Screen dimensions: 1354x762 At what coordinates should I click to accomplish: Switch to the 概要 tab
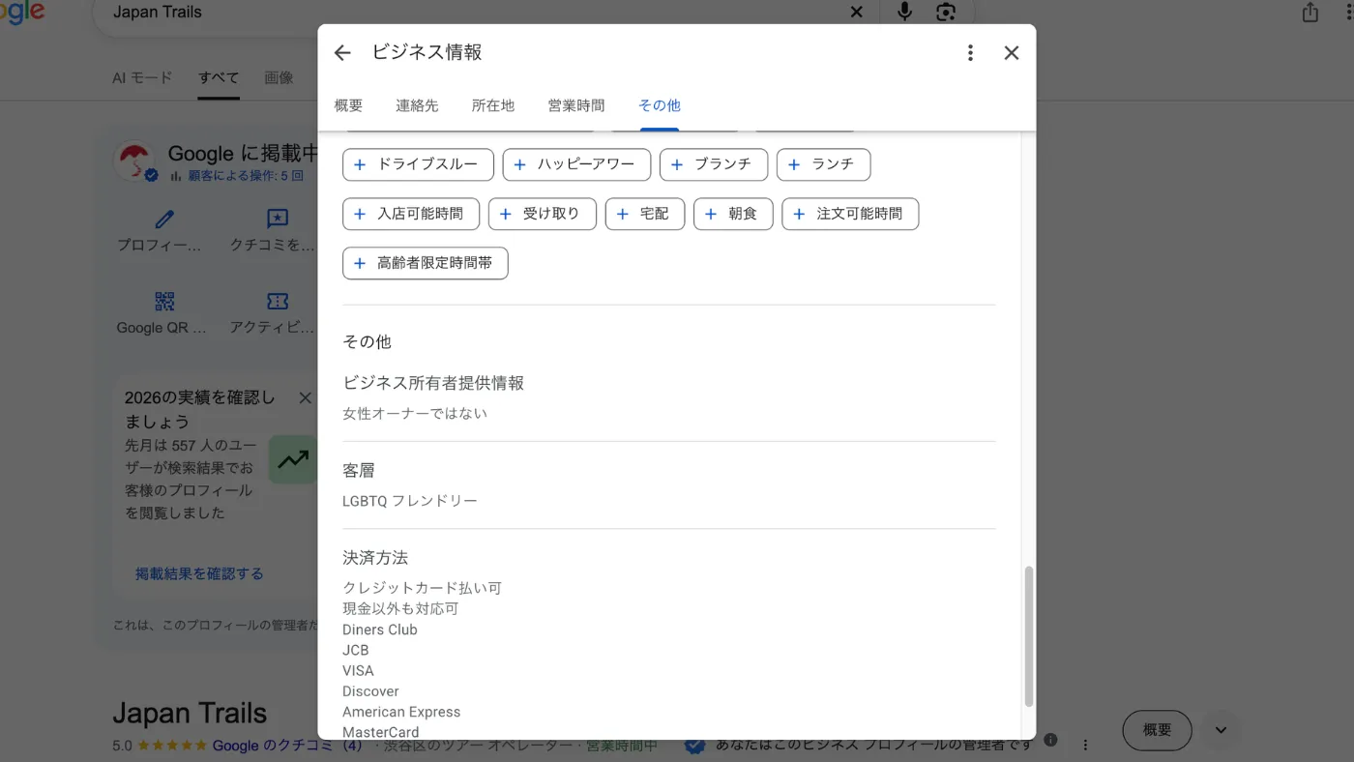click(348, 105)
